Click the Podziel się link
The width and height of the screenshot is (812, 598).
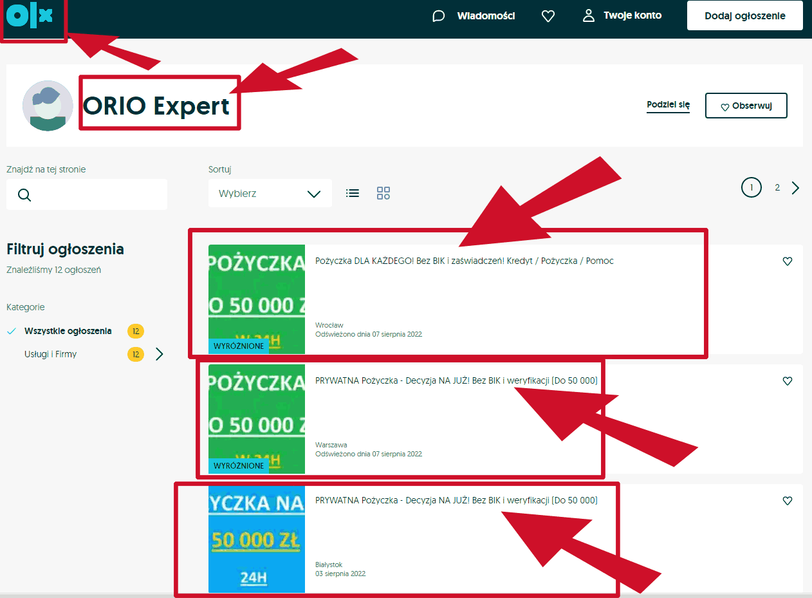pyautogui.click(x=668, y=105)
